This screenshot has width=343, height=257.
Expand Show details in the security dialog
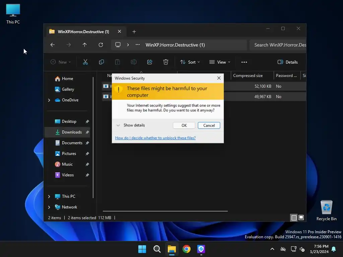pos(131,125)
